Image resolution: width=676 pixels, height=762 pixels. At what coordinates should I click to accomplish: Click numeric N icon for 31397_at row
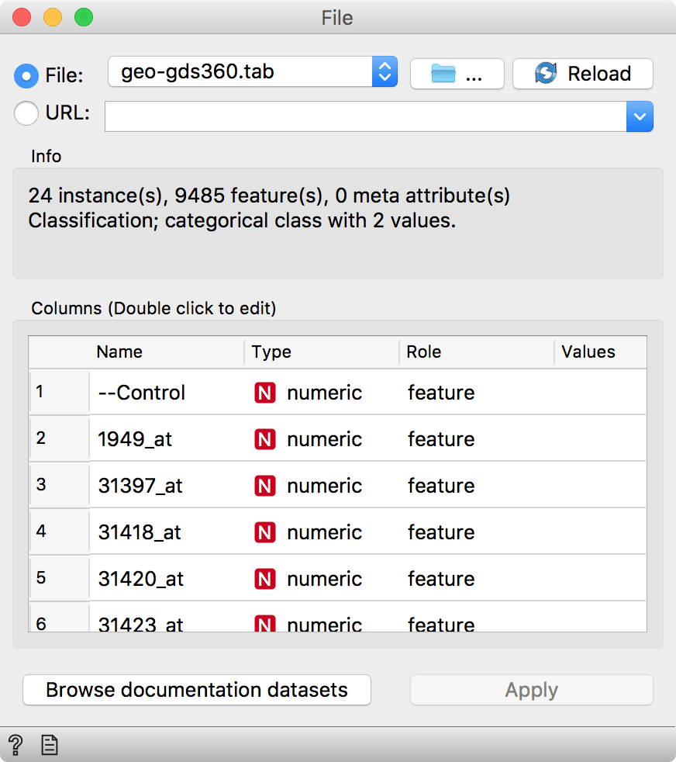point(264,486)
